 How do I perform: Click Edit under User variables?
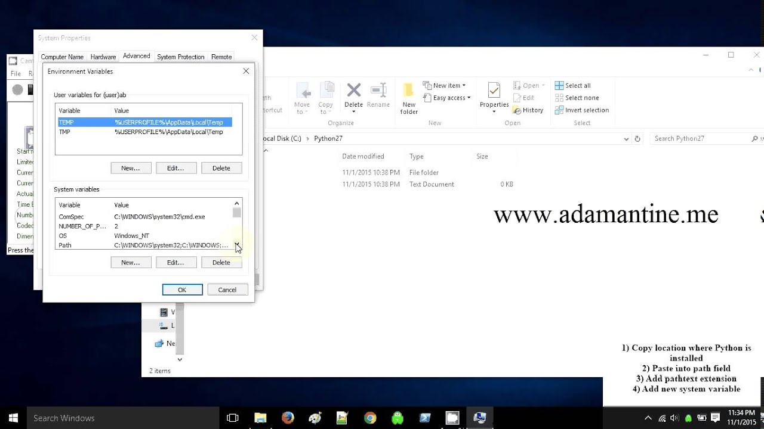tap(176, 168)
